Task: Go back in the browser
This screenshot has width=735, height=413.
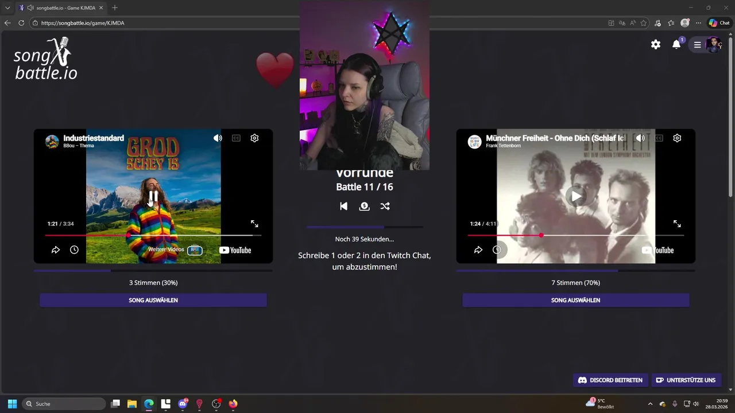Action: click(7, 23)
